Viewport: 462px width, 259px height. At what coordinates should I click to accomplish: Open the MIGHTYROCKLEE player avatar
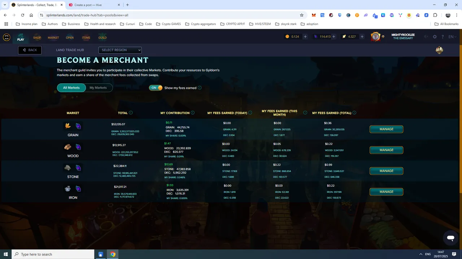[x=376, y=37]
